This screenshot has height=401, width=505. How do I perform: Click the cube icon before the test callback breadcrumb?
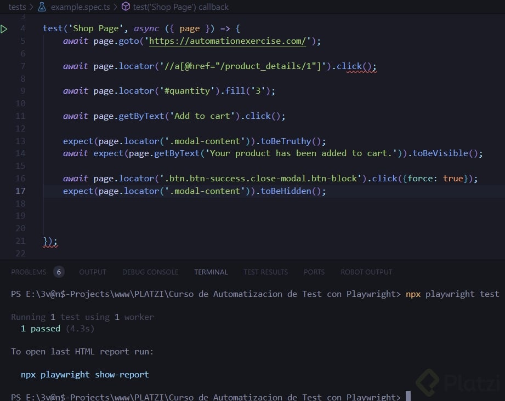(x=126, y=7)
